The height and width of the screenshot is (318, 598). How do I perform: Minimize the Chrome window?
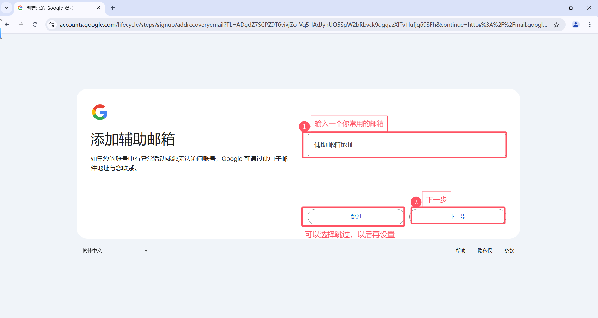pos(554,8)
